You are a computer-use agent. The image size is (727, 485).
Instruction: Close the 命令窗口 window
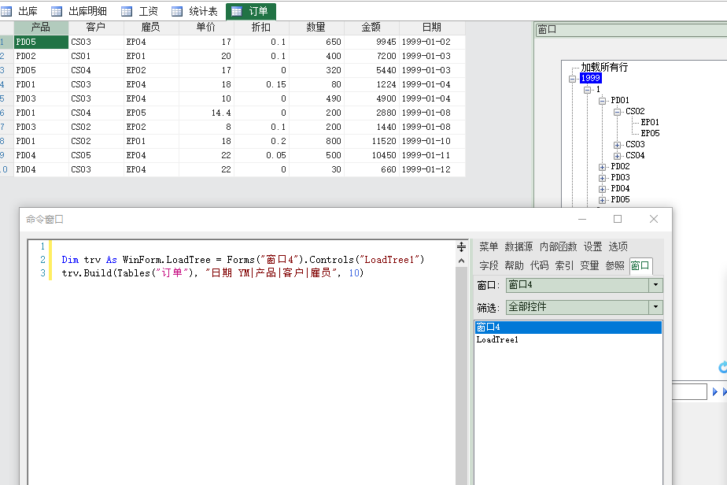pos(654,219)
